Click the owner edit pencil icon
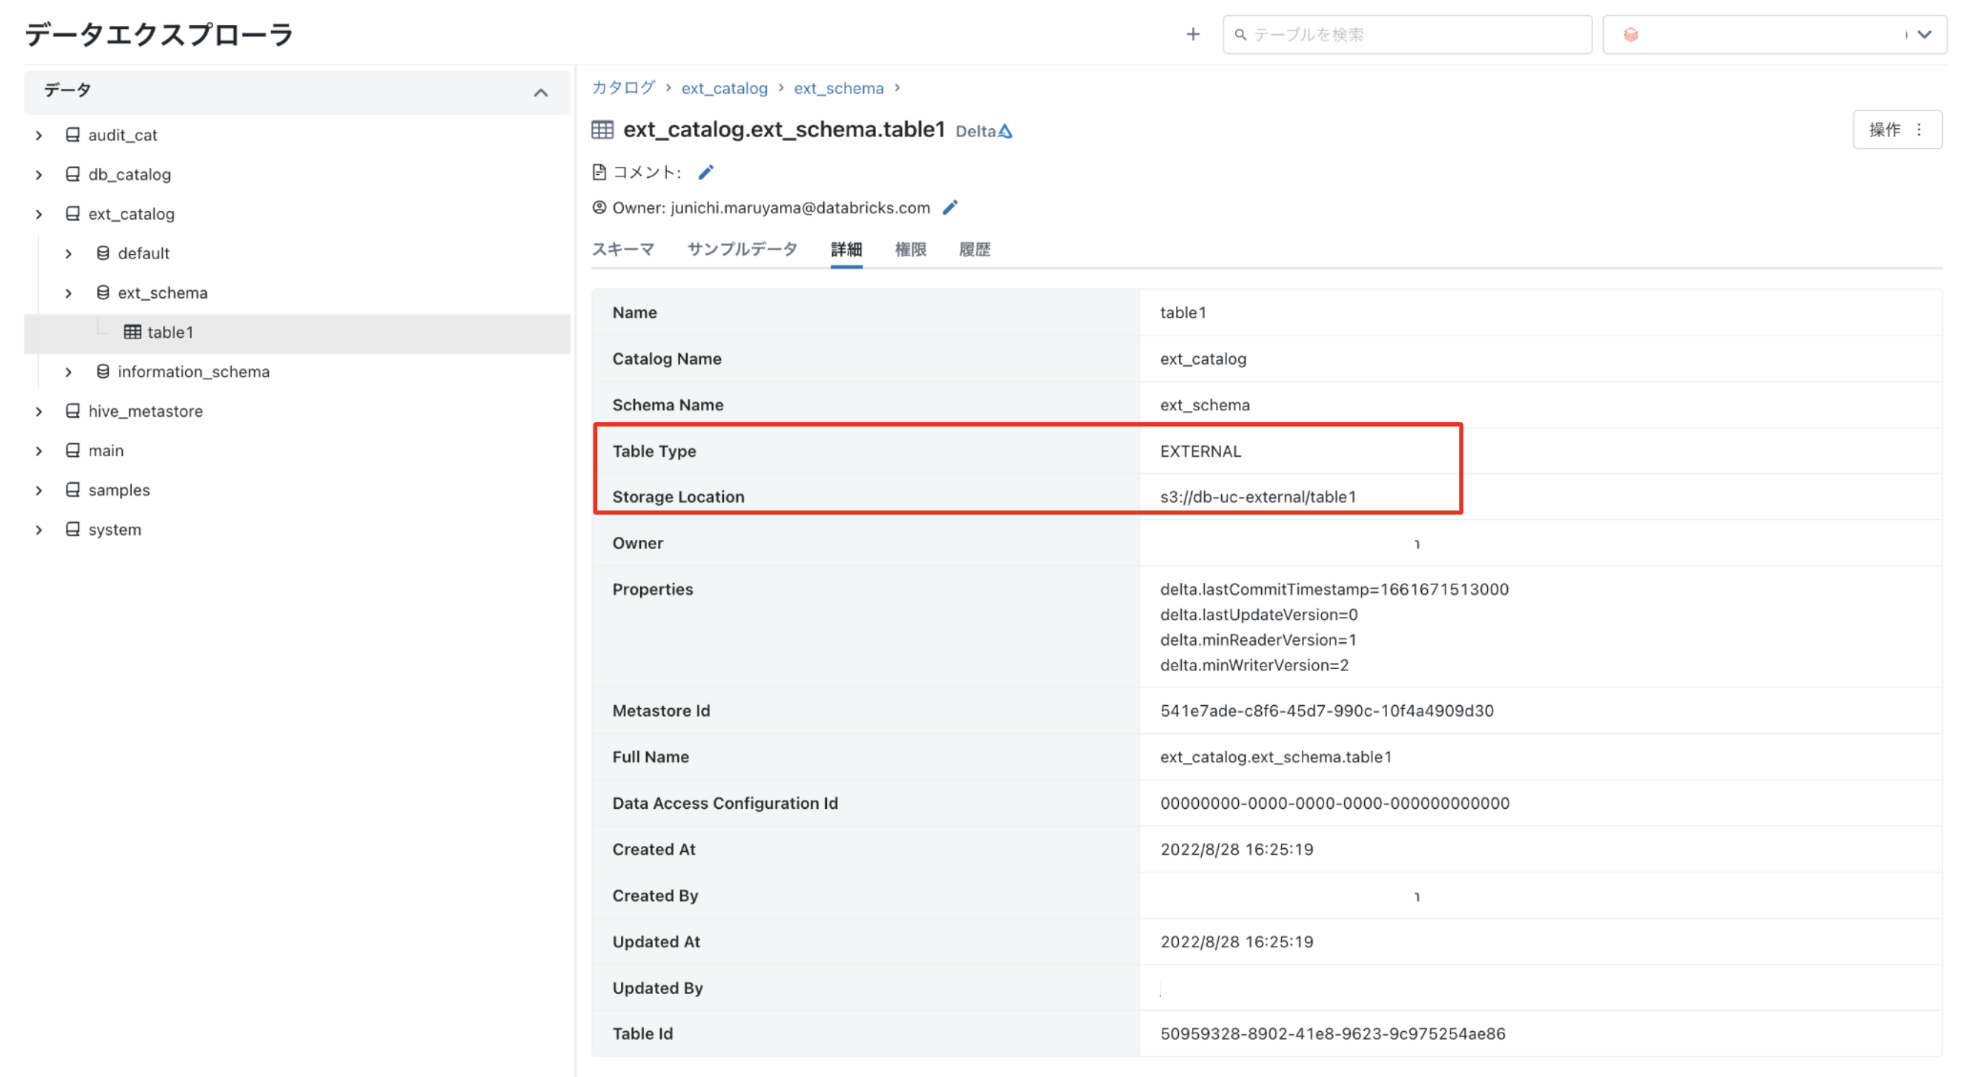This screenshot has height=1077, width=1968. coord(950,207)
